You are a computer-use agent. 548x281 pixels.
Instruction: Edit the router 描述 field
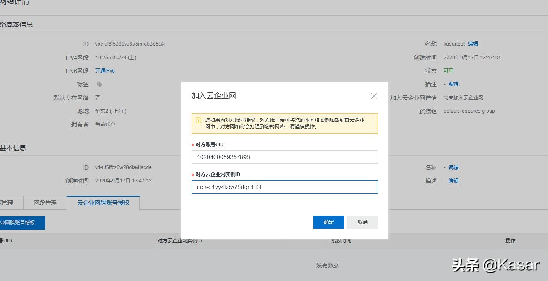(453, 180)
